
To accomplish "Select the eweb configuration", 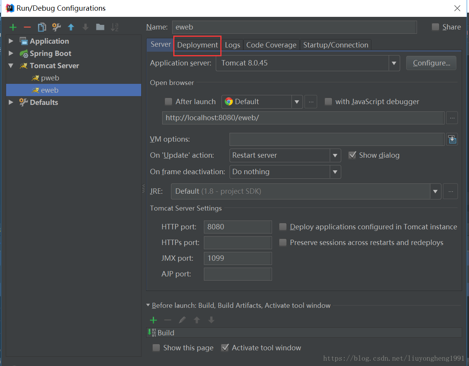I will click(73, 90).
